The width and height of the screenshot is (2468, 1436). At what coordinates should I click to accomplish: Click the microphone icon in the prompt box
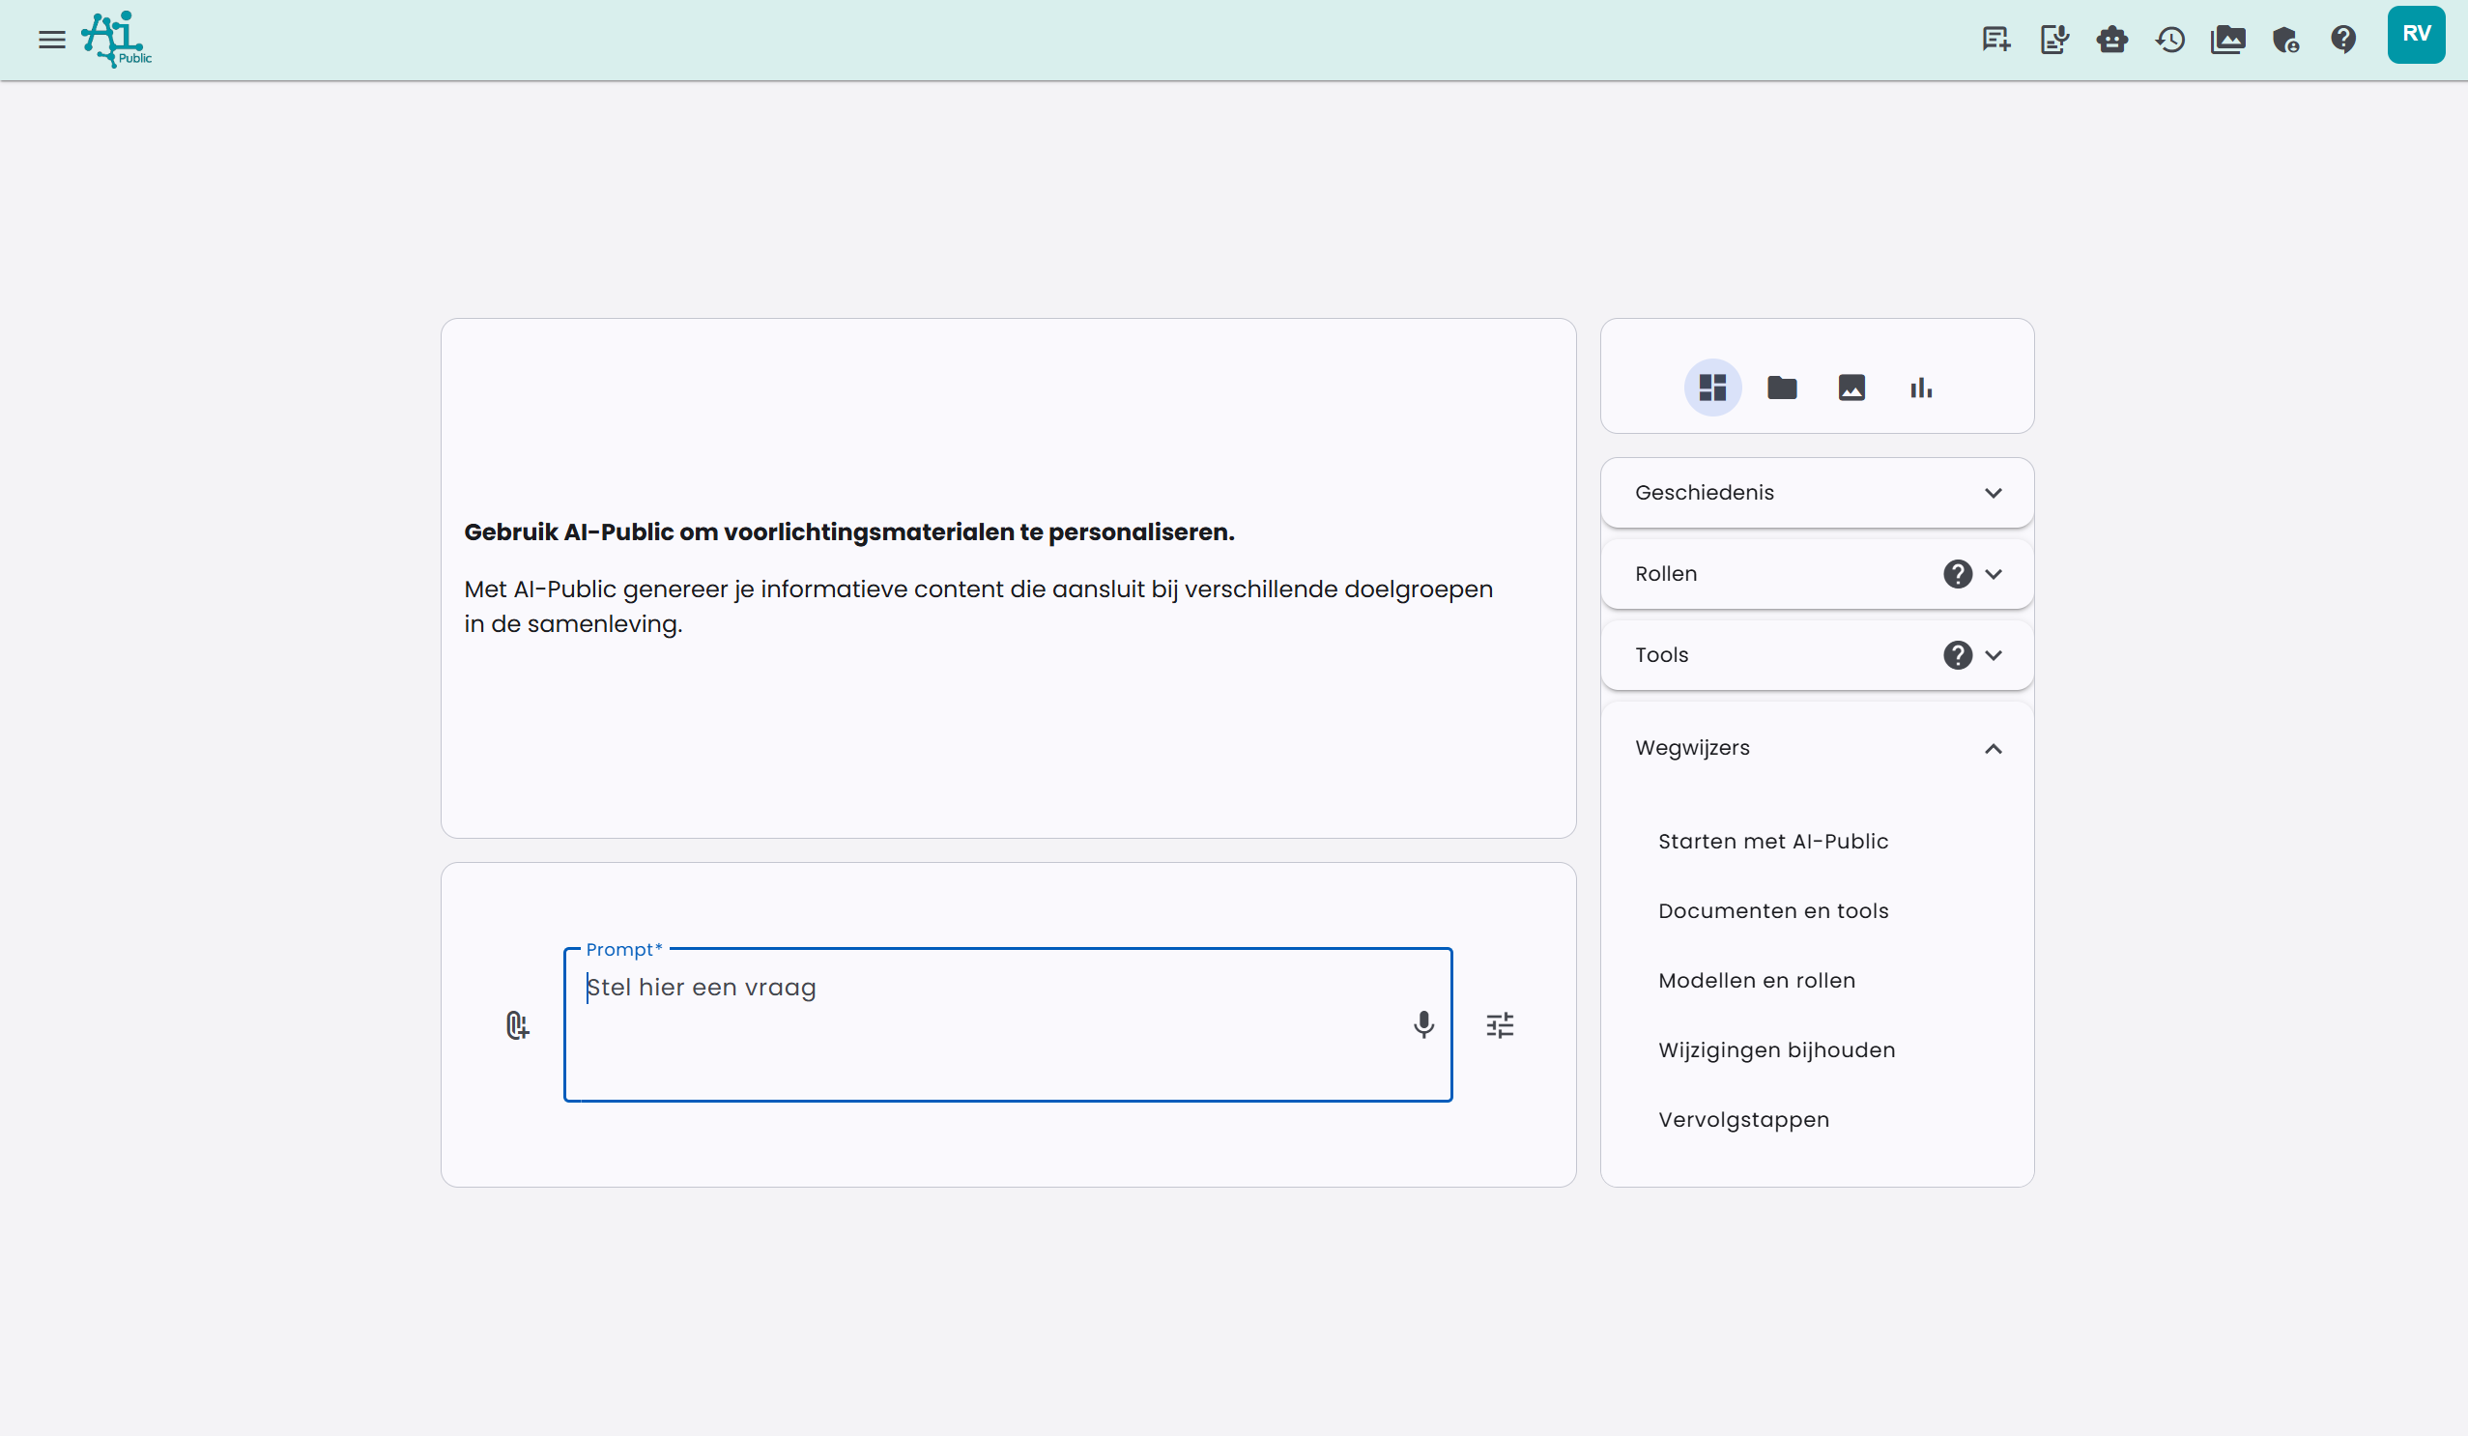pyautogui.click(x=1423, y=1024)
